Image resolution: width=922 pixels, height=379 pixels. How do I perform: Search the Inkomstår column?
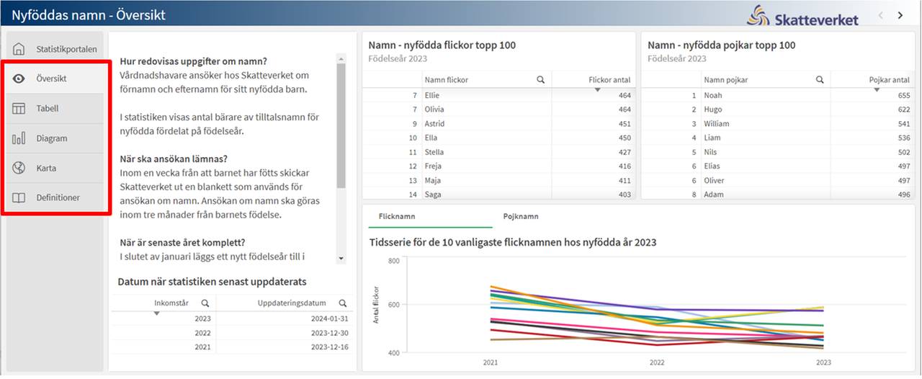click(205, 303)
